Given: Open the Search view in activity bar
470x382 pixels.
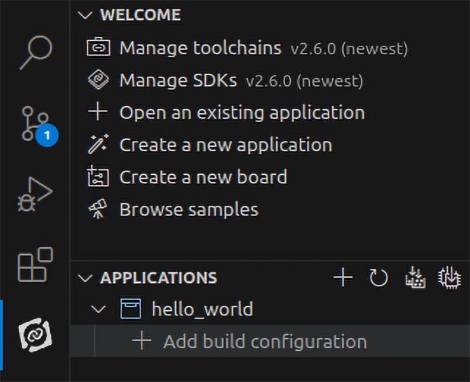Looking at the screenshot, I should [x=34, y=52].
